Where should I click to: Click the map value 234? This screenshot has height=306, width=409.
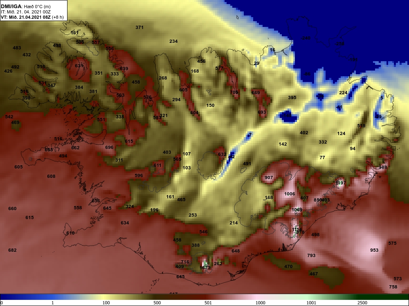coord(173,41)
